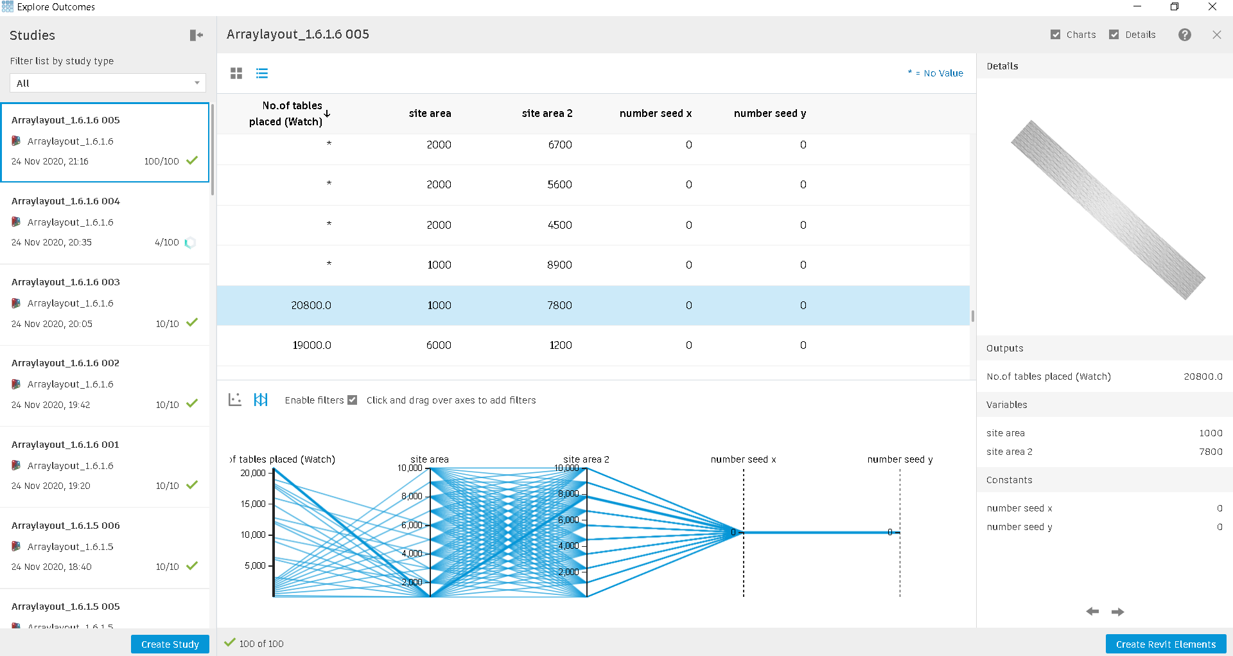Click the forward navigation arrow
This screenshot has height=656, width=1233.
(x=1118, y=612)
